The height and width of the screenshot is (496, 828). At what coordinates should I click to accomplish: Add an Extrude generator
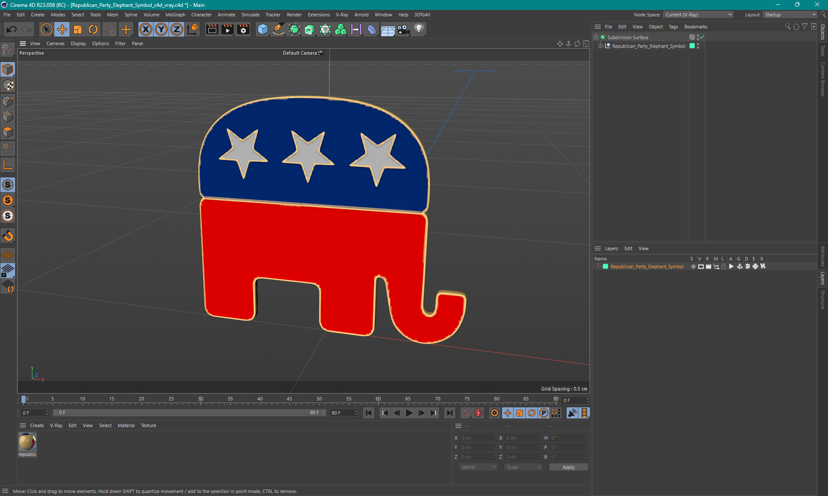pyautogui.click(x=310, y=29)
